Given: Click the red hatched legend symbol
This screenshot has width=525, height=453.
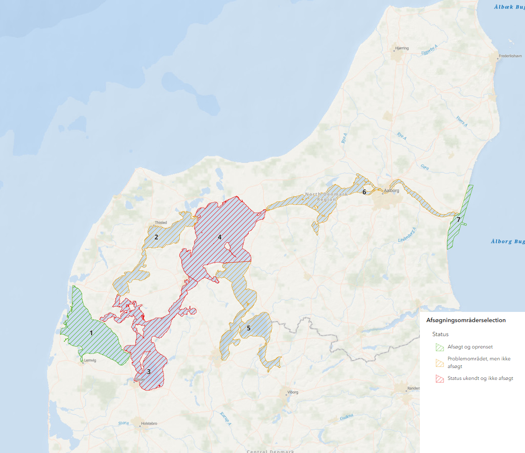Looking at the screenshot, I should tap(439, 379).
